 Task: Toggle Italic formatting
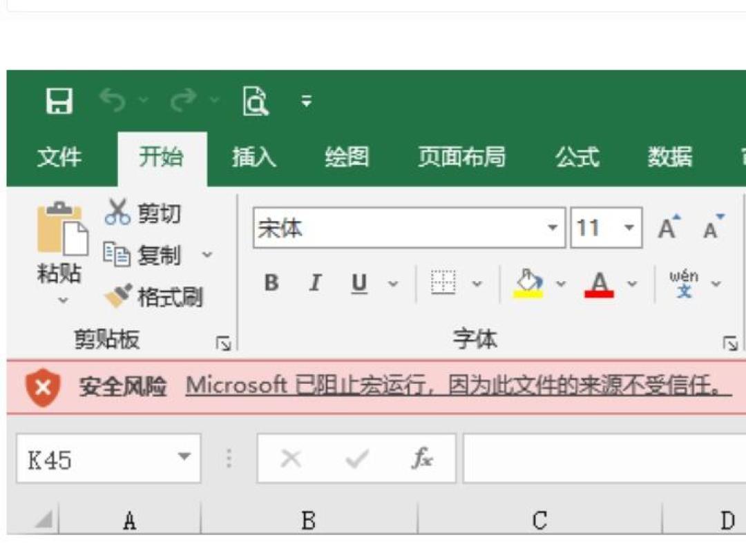point(314,283)
